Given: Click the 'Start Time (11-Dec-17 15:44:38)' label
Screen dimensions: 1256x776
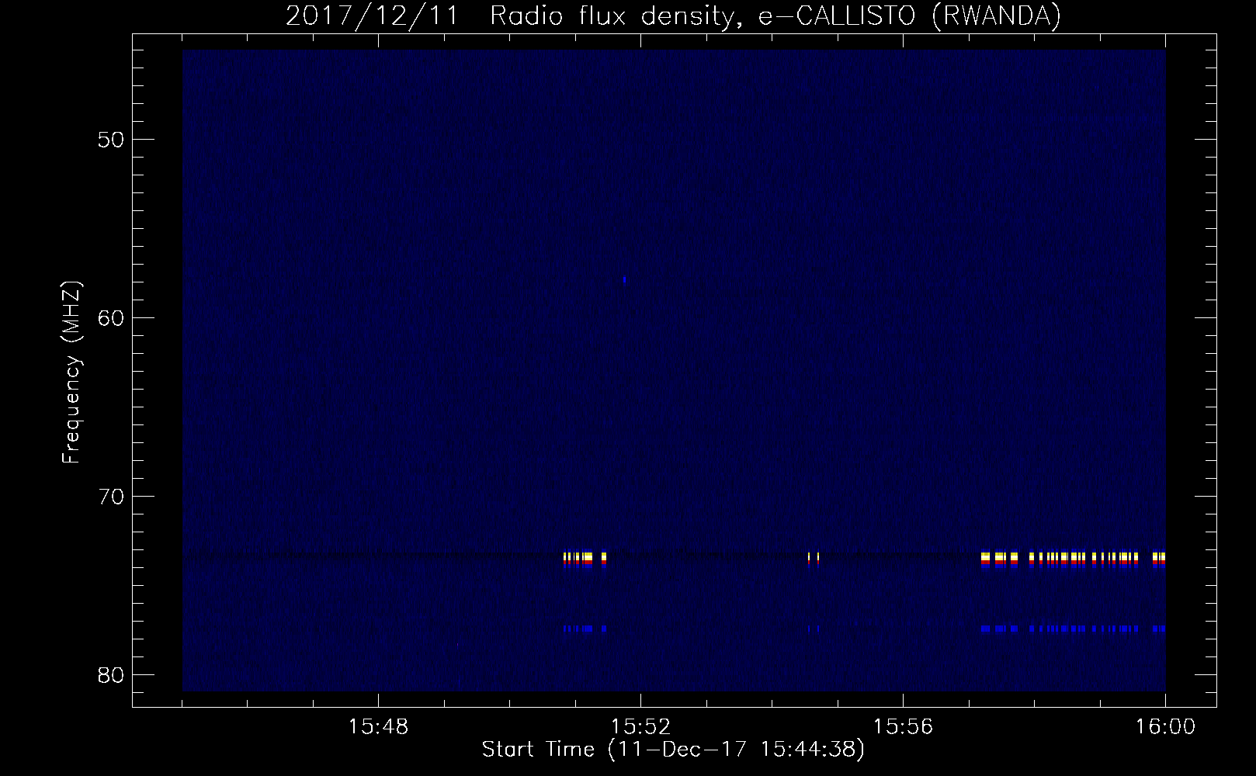Looking at the screenshot, I should click(673, 750).
